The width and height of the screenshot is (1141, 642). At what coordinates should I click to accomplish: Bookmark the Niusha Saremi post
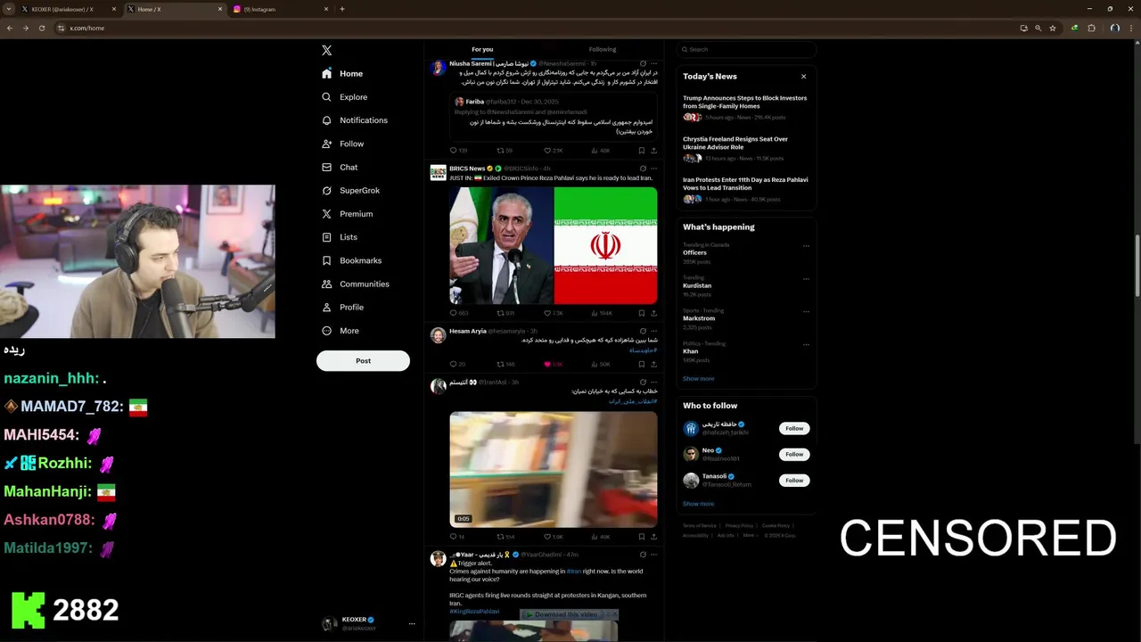tap(641, 151)
